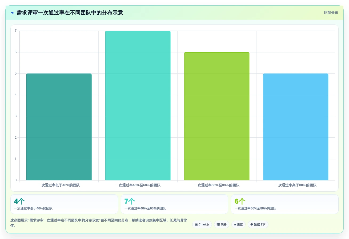Select the Chart.js tag chip
The width and height of the screenshot is (349, 239).
pyautogui.click(x=202, y=224)
